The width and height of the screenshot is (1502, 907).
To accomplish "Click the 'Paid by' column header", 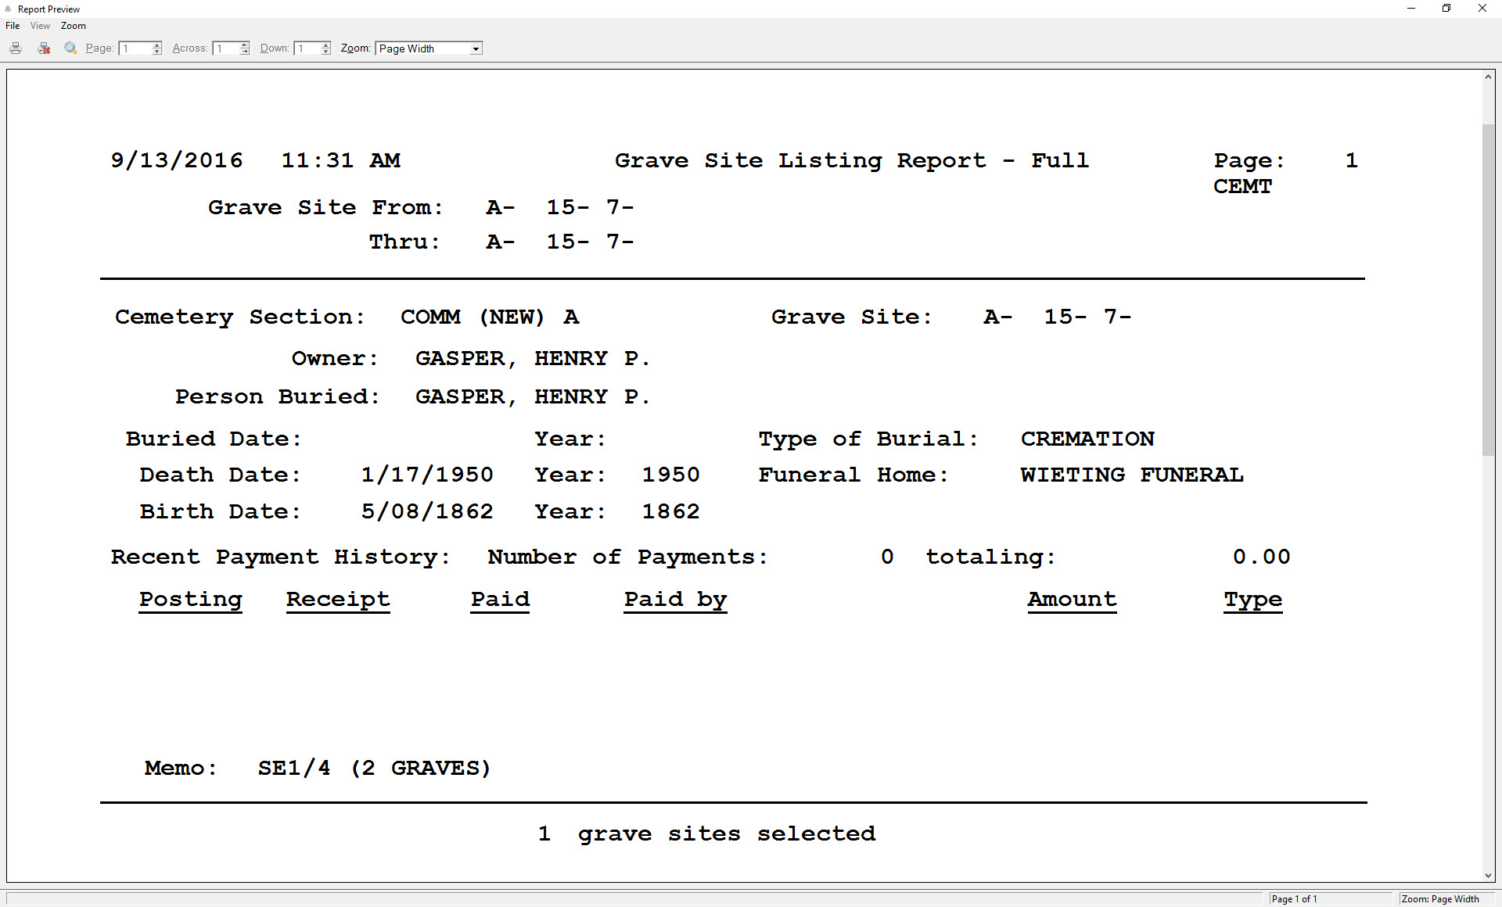I will tap(676, 600).
